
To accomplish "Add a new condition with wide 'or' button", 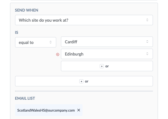I will click(x=84, y=81).
